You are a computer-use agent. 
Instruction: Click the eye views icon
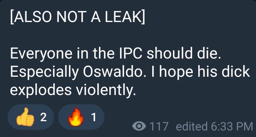[139, 126]
